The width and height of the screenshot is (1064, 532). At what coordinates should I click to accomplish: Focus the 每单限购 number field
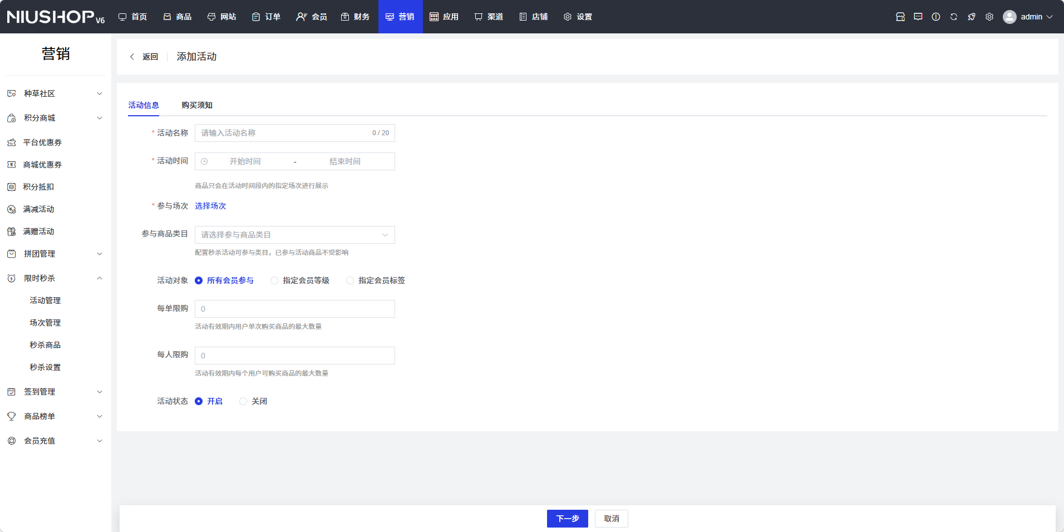tap(295, 309)
